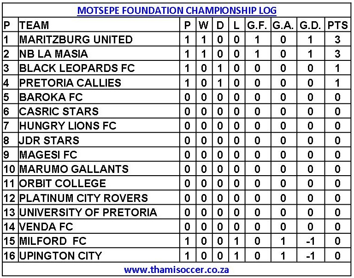Select the Baroka FC team cell
This screenshot has height=278, width=354.
tap(51, 97)
